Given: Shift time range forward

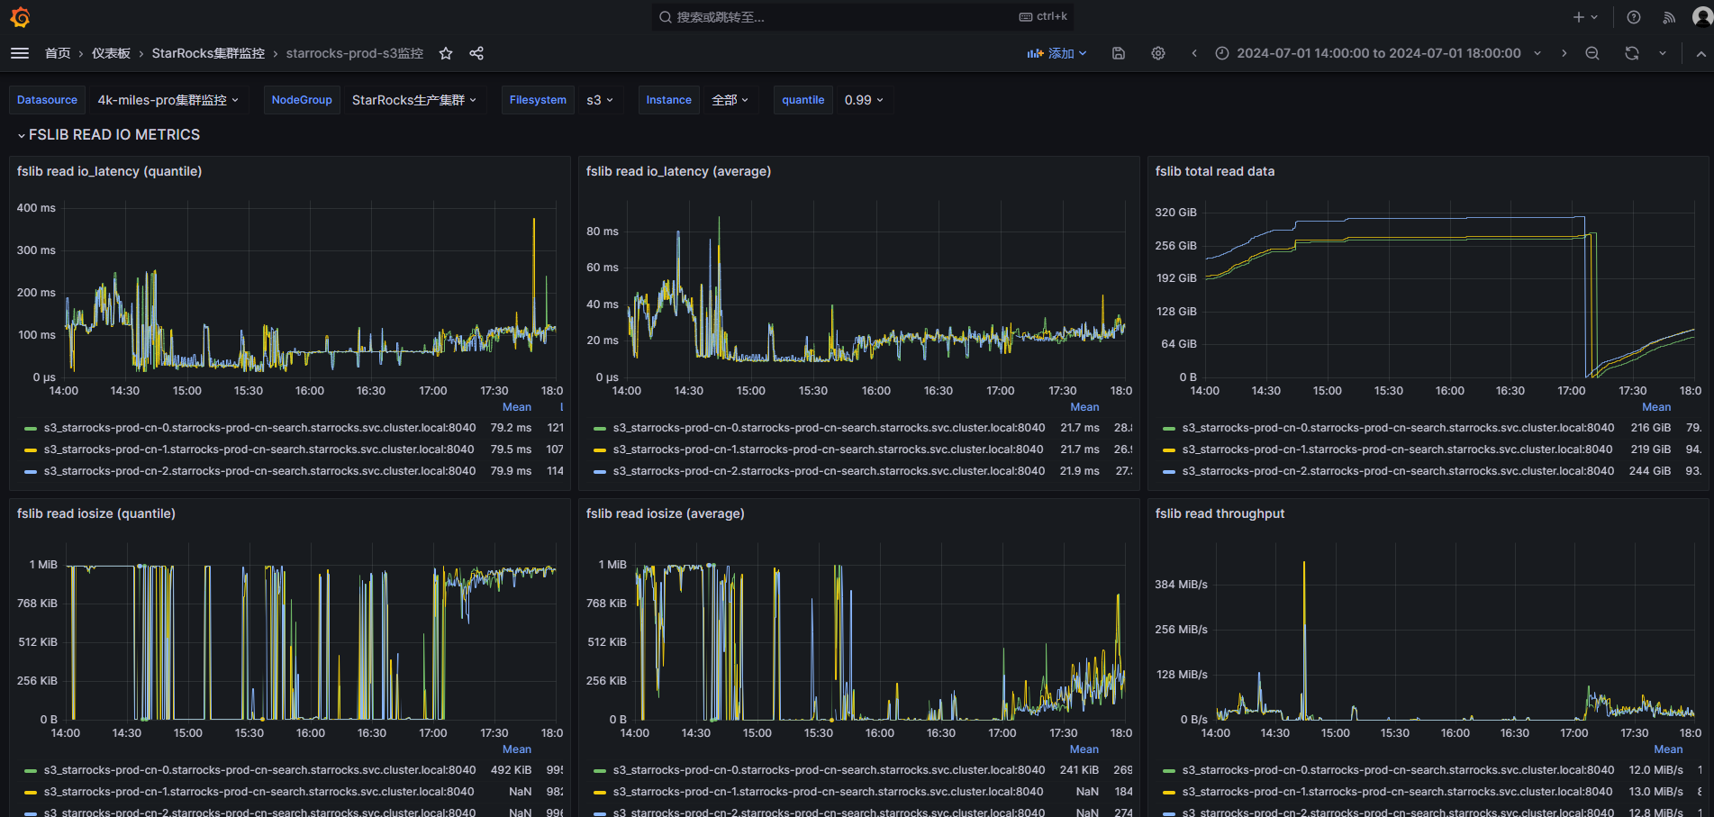Looking at the screenshot, I should [x=1564, y=53].
